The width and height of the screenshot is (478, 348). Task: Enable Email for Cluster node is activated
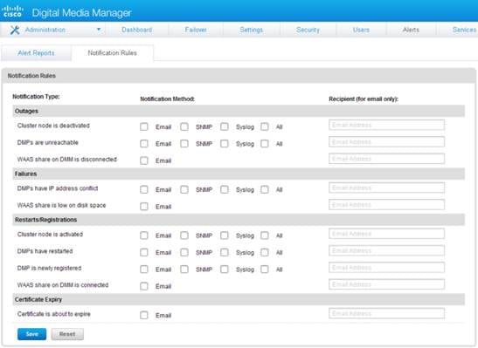click(144, 235)
